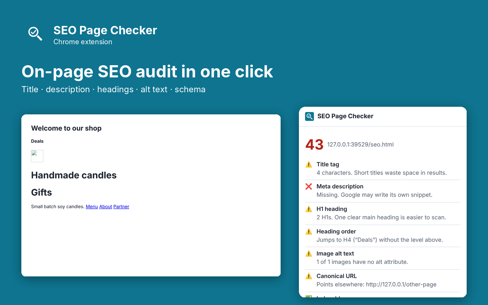
Task: Click "Small batch soy candles." text
Action: click(x=58, y=207)
